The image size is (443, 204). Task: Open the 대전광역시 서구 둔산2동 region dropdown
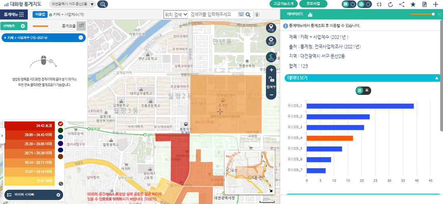73,4
